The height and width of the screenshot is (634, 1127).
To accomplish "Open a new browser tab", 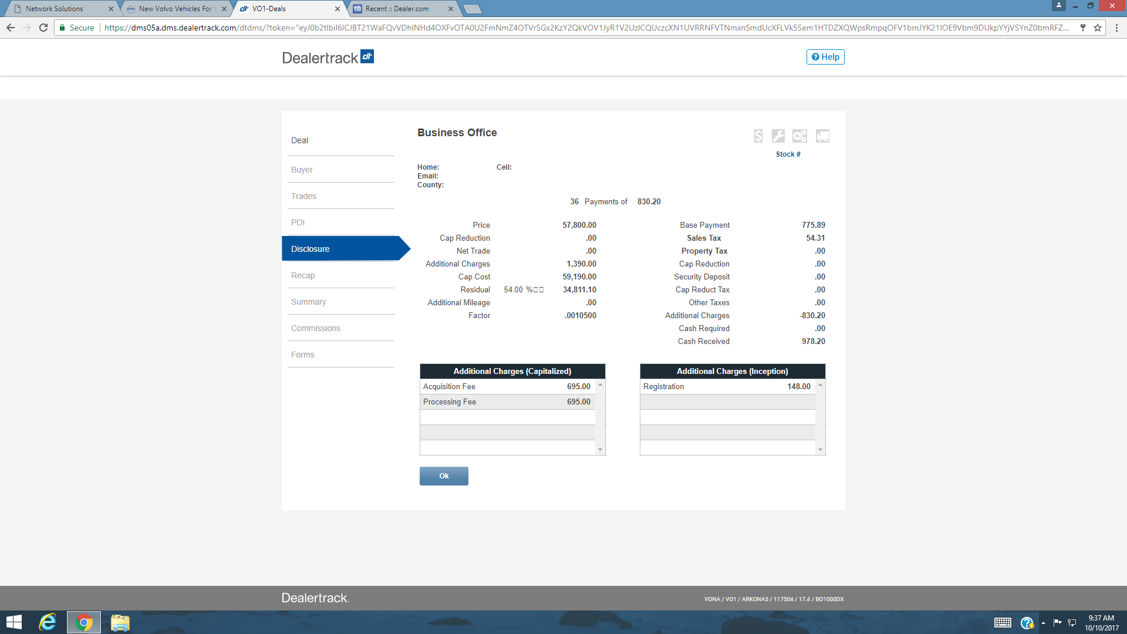I will [472, 9].
